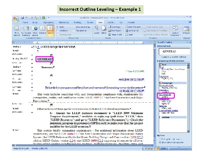The width and height of the screenshot is (205, 154).
Task: Open Word Help question mark icon
Action: coord(190,22)
